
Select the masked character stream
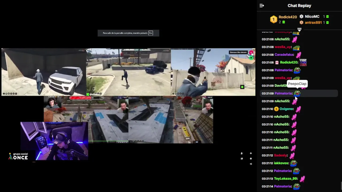[x=213, y=72]
